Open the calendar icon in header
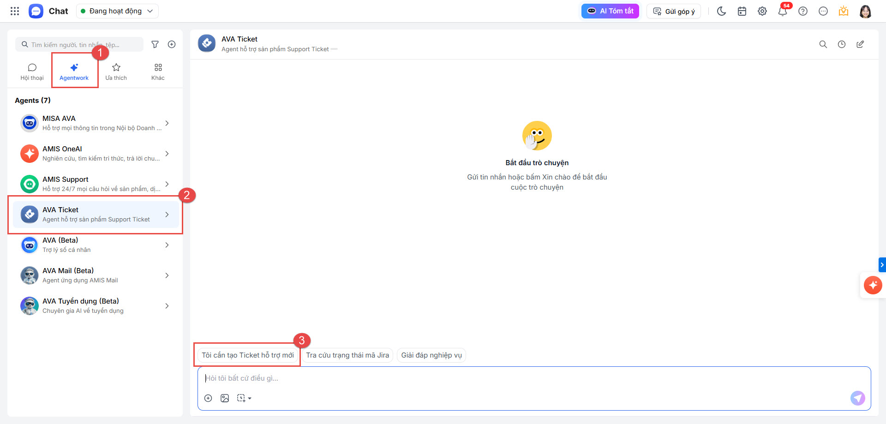The height and width of the screenshot is (424, 886). click(x=742, y=11)
